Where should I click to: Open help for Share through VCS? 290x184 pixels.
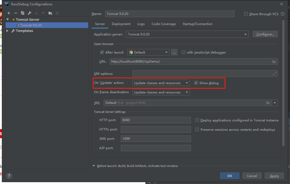pyautogui.click(x=282, y=14)
